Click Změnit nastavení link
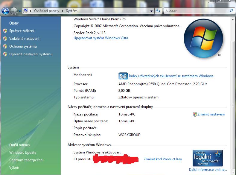236x175 pixels. coord(211,114)
